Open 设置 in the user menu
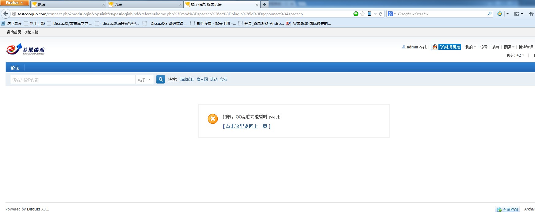 [484, 47]
